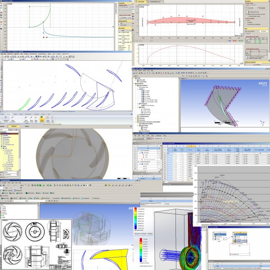Click FlowPath in BladeEditor toolbar
270x270 pixels.
click(23, 198)
